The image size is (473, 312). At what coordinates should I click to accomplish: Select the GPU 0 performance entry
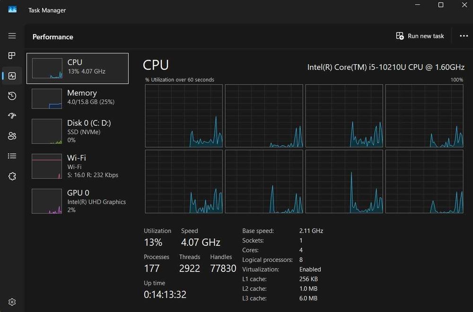point(78,201)
